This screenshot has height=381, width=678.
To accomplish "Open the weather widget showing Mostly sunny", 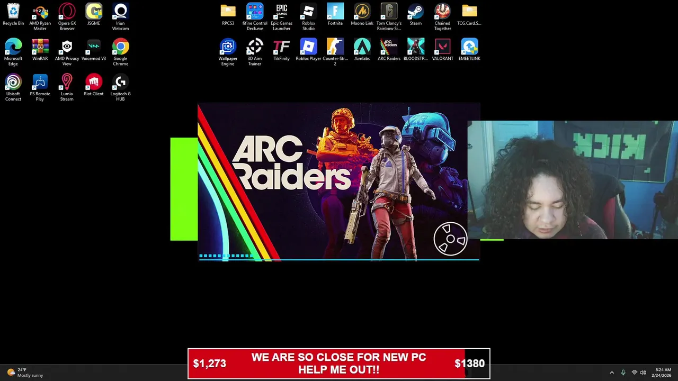I will tap(25, 373).
